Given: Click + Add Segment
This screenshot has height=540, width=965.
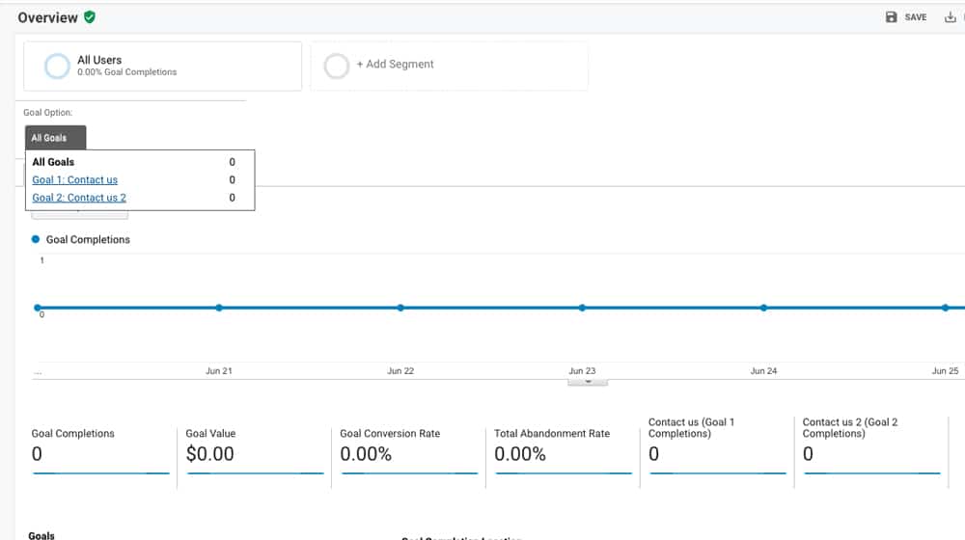Looking at the screenshot, I should 395,64.
